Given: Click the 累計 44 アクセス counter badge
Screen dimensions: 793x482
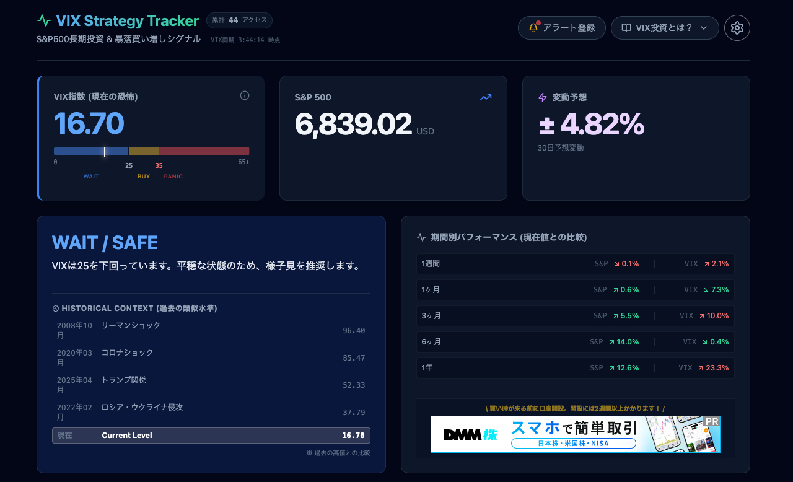Looking at the screenshot, I should (x=239, y=20).
